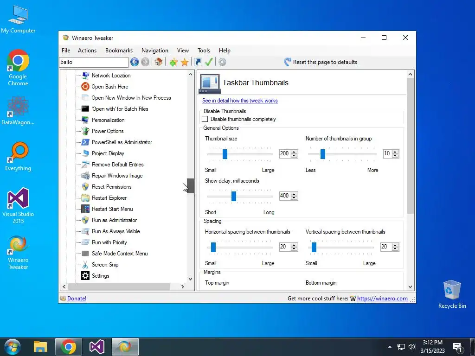Click the Repair Windows Image icon
The width and height of the screenshot is (475, 356).
(x=85, y=176)
